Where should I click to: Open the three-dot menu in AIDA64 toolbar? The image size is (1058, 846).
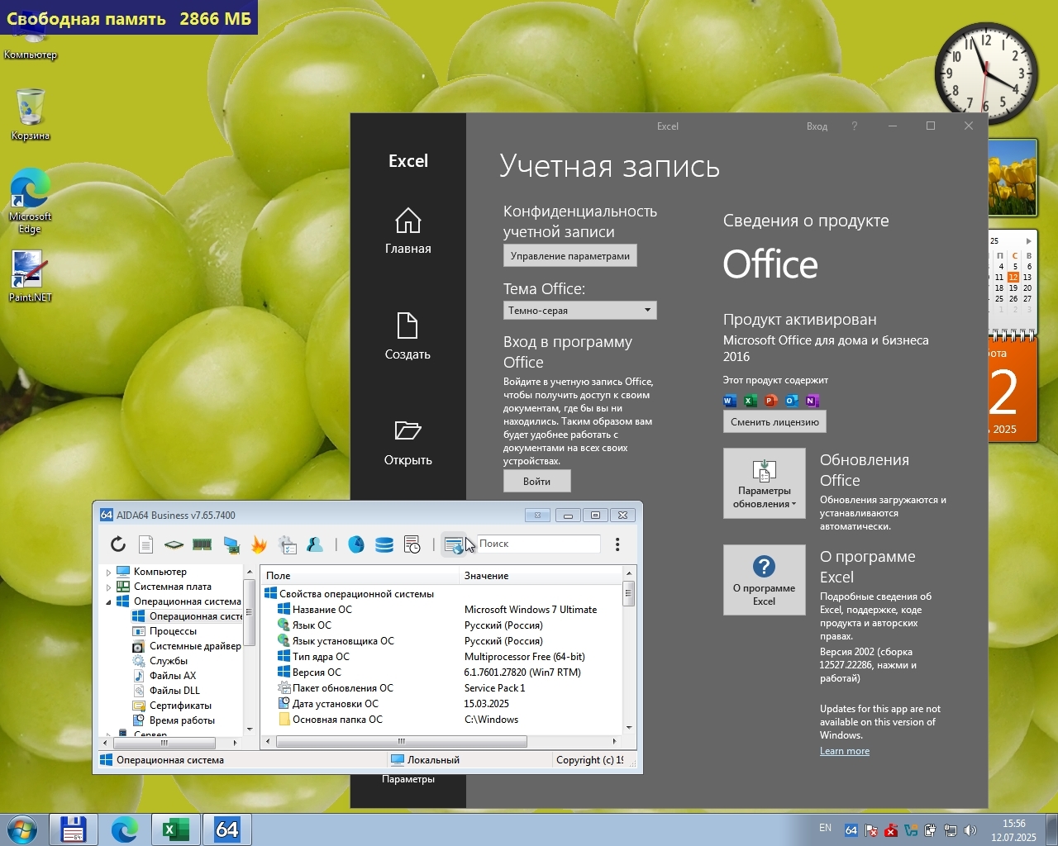[617, 544]
